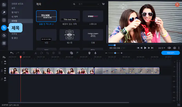Viewport: 182px width, 107px height.
Task: Select 오프닝 category
Action: [x=14, y=34]
